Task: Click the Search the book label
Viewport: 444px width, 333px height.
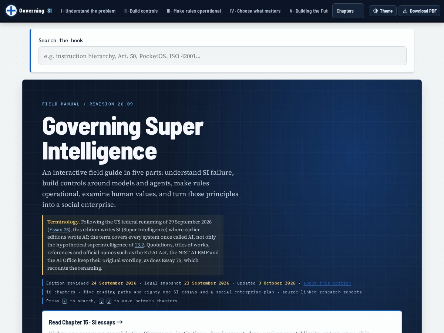Action: coord(61,40)
